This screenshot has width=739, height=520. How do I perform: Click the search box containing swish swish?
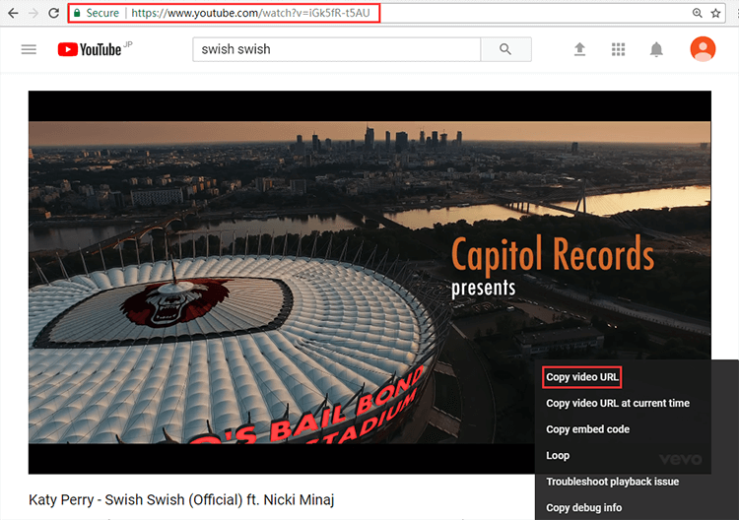coord(337,49)
